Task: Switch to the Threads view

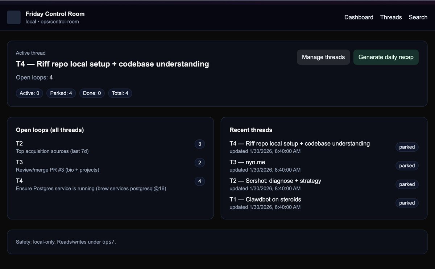Action: point(391,17)
